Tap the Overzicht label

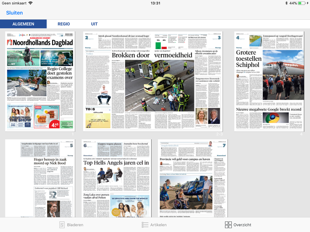tap(242, 225)
